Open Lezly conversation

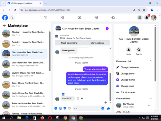point(24,95)
